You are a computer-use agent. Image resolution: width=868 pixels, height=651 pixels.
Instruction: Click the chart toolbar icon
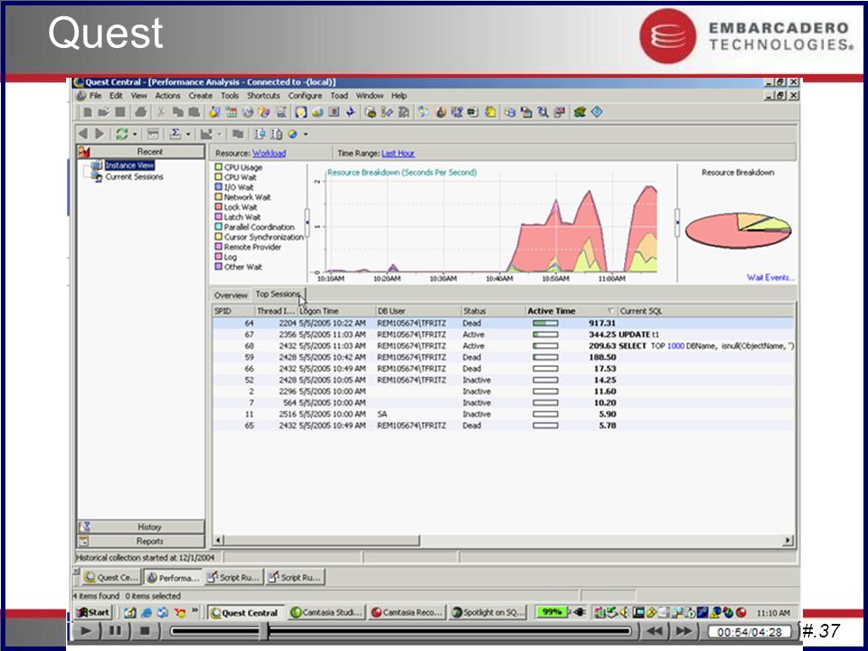(x=206, y=134)
